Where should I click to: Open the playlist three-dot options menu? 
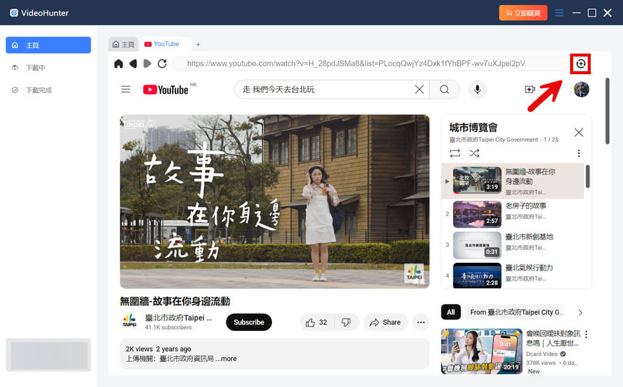click(x=579, y=153)
